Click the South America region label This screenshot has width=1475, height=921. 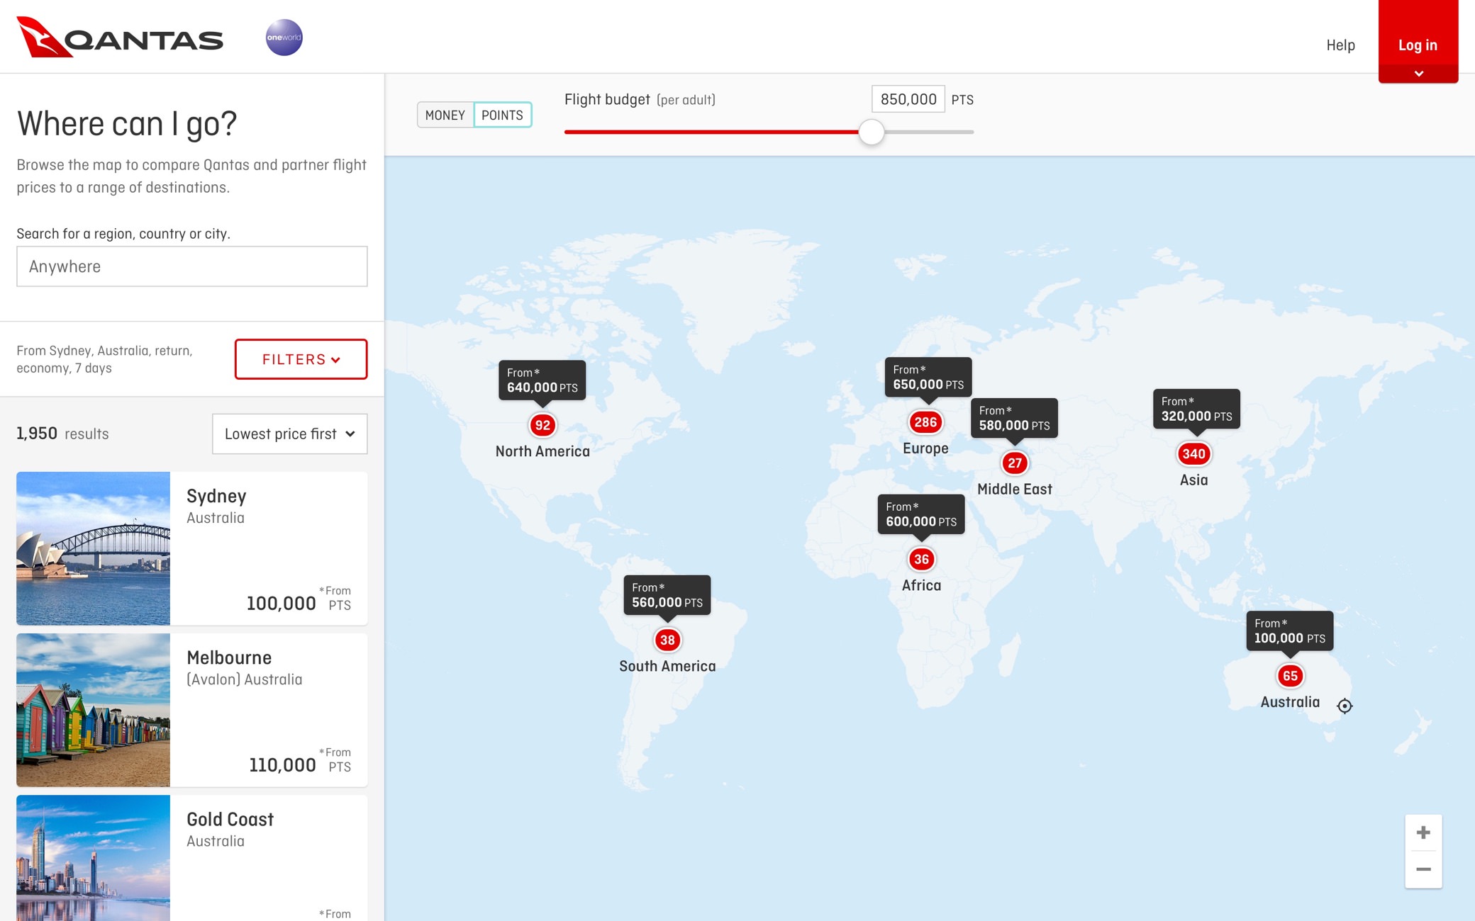667,666
